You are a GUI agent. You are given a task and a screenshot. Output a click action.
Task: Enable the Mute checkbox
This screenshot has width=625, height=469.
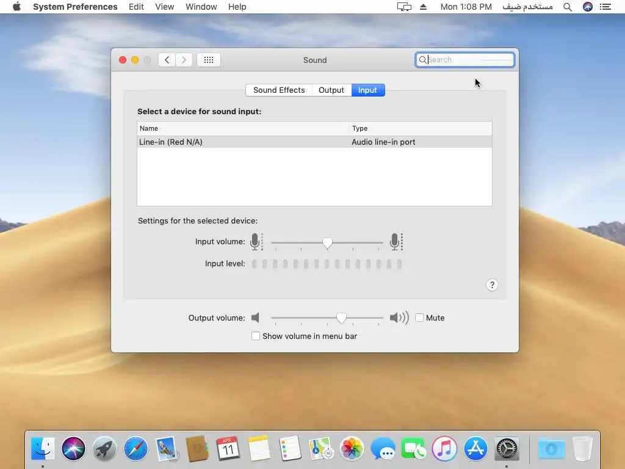[419, 318]
